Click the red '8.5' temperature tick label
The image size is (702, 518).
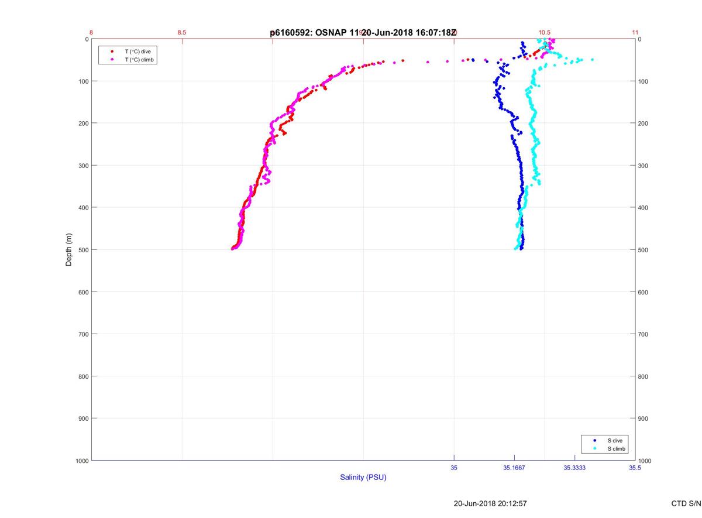(182, 32)
